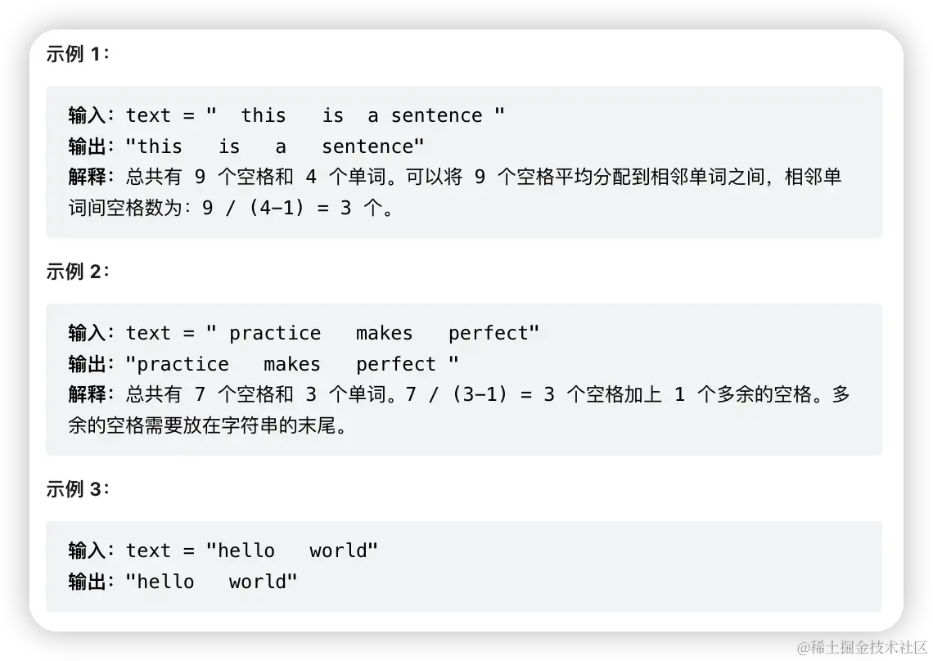Click the example 3 input "hello world"

291,551
